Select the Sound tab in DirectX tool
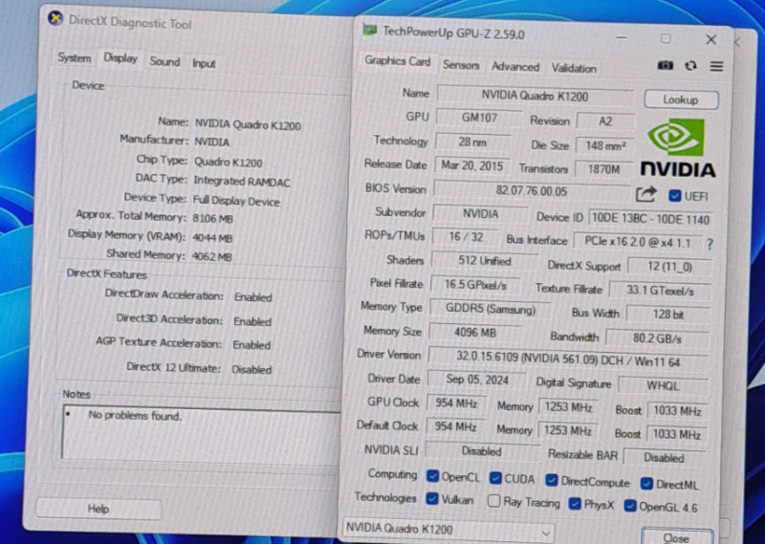The height and width of the screenshot is (544, 765). coord(164,61)
